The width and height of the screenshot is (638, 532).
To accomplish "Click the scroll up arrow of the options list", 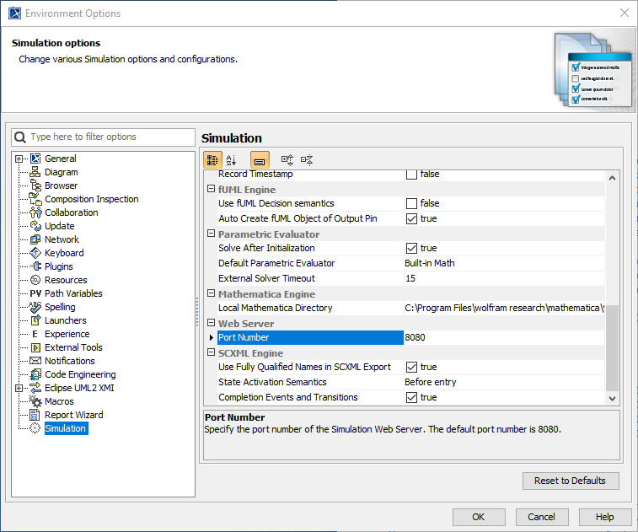I will (x=612, y=178).
